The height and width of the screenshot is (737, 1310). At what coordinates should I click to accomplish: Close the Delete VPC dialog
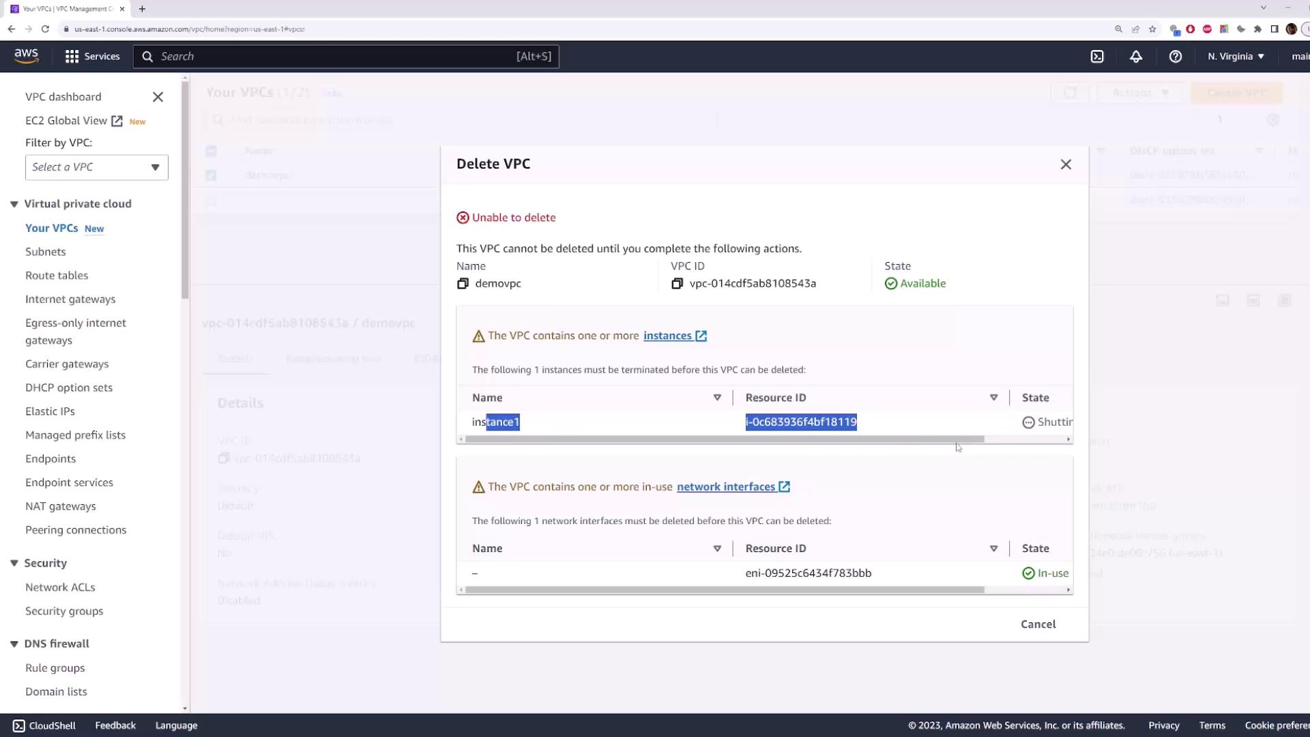click(1066, 164)
